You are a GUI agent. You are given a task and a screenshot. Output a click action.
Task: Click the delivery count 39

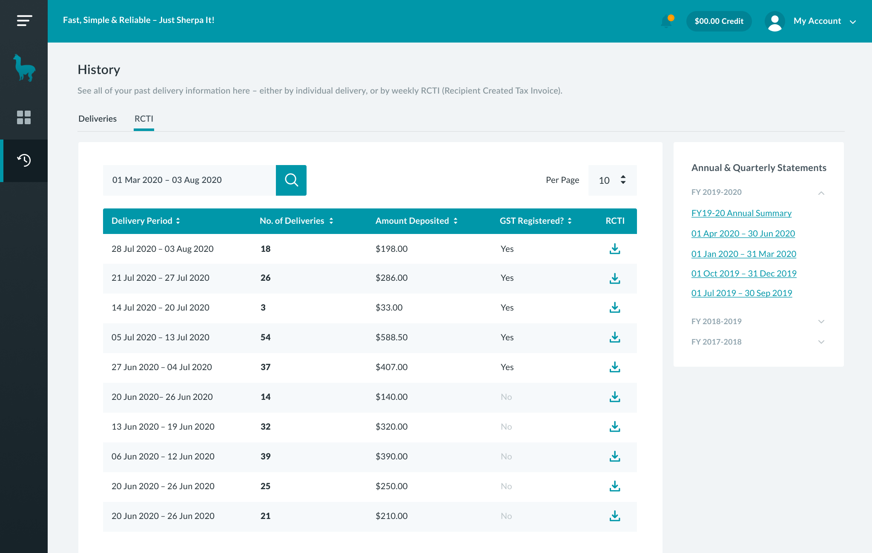coord(266,456)
